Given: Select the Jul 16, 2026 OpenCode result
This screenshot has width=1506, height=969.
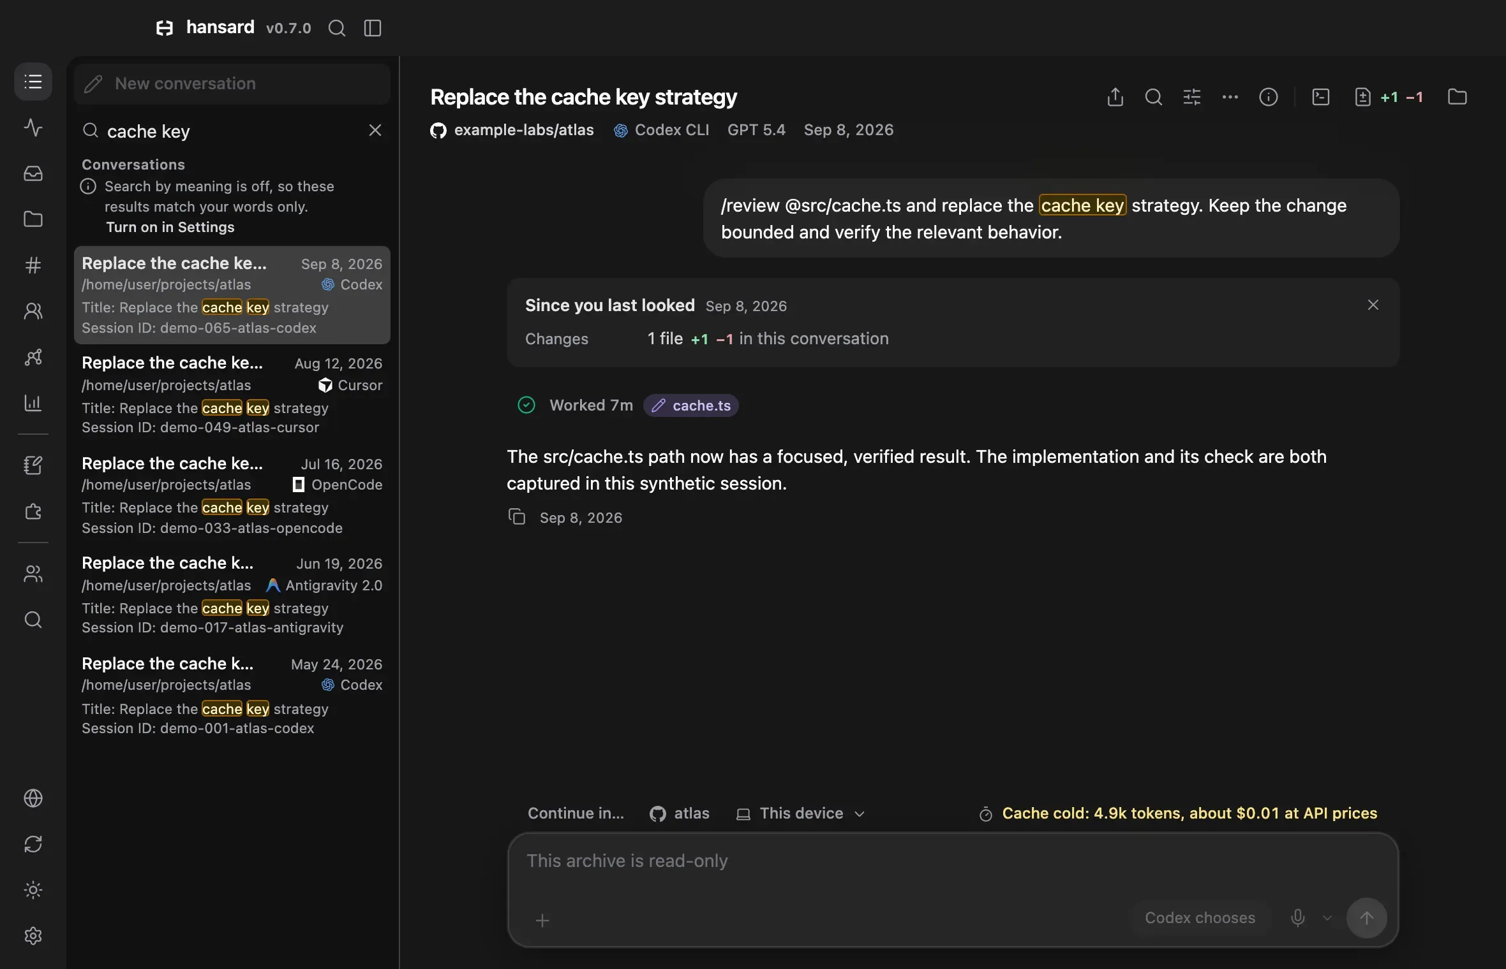Looking at the screenshot, I should pos(232,495).
